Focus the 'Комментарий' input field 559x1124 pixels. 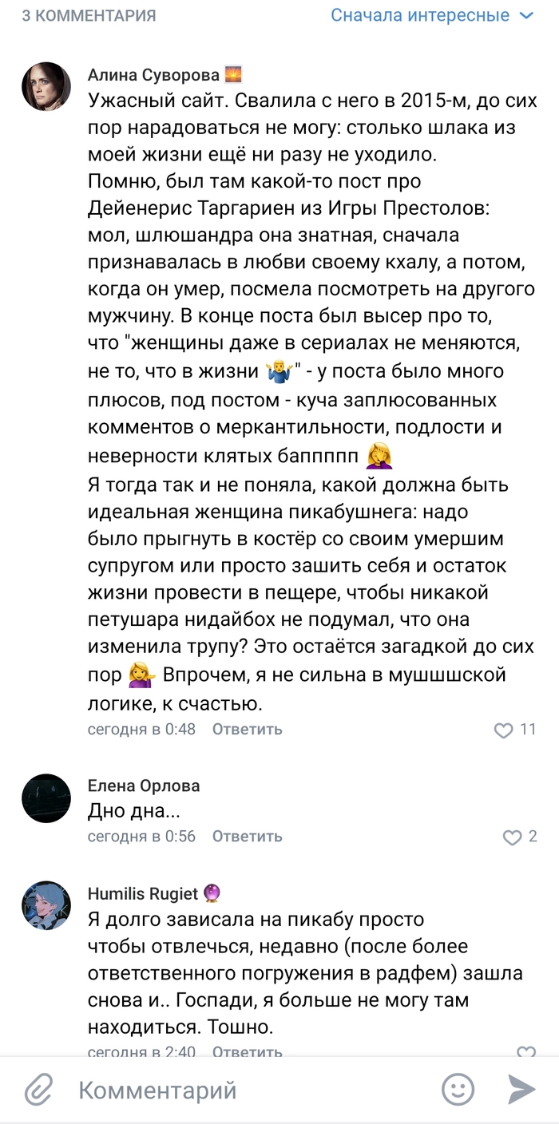click(240, 1090)
